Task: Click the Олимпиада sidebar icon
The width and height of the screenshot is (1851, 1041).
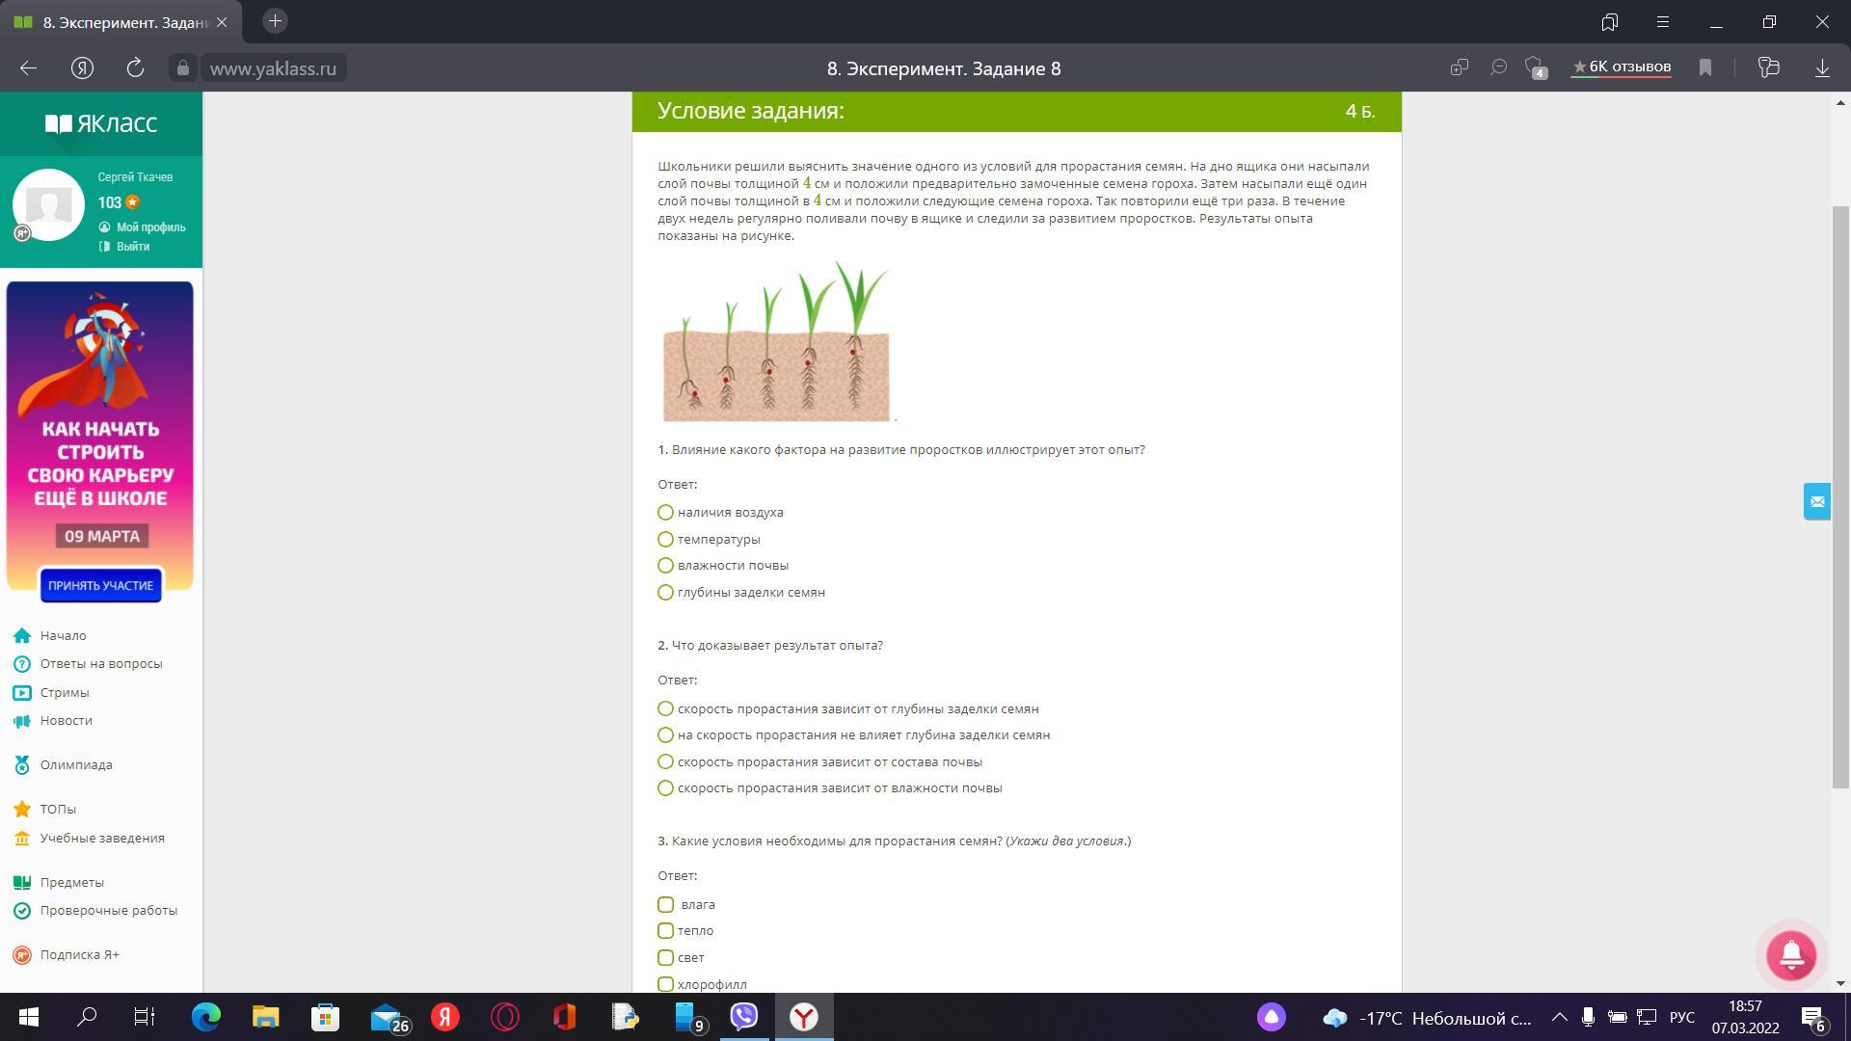Action: click(22, 765)
